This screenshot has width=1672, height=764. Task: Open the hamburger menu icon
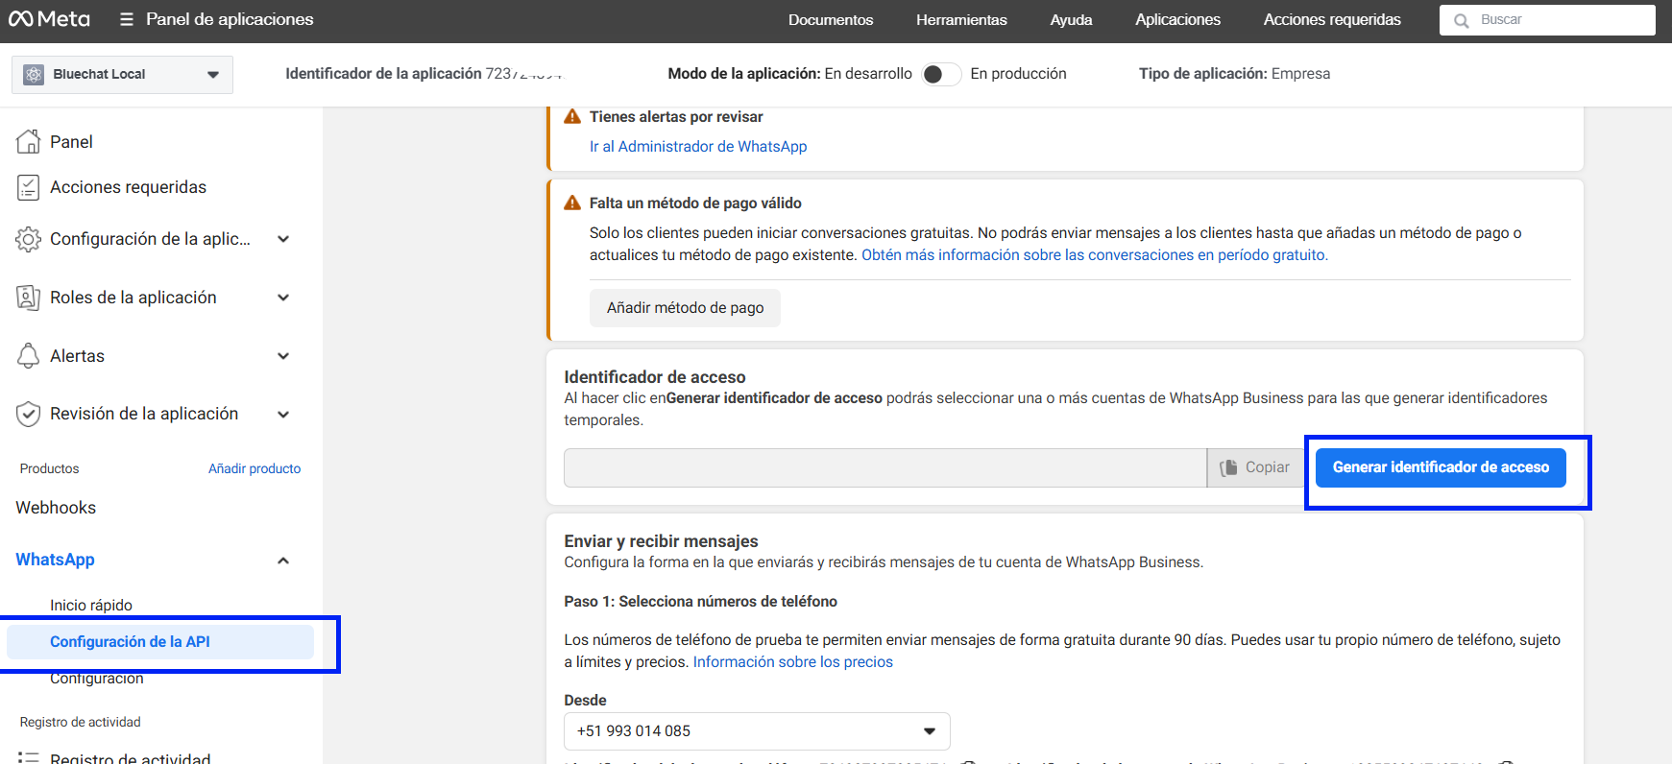point(126,19)
